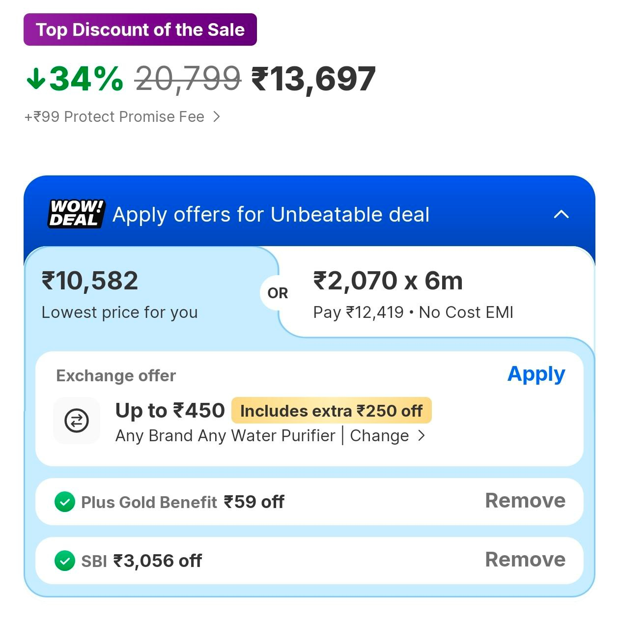Collapse the Unbeatable deal offers panel
Viewport: 619px width, 621px height.
561,214
